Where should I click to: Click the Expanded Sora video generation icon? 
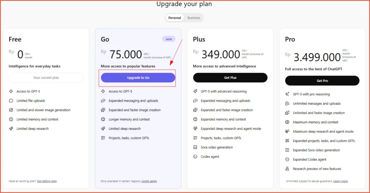(x=287, y=150)
